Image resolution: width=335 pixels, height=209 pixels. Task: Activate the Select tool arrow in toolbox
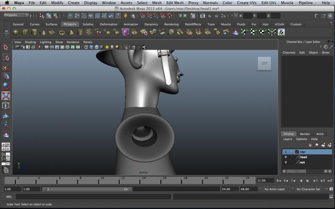(6, 48)
